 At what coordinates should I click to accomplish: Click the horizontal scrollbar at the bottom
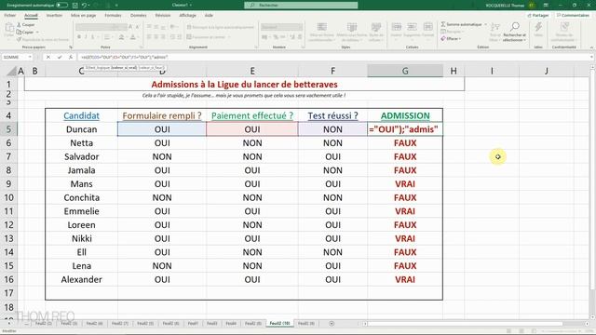coord(465,324)
